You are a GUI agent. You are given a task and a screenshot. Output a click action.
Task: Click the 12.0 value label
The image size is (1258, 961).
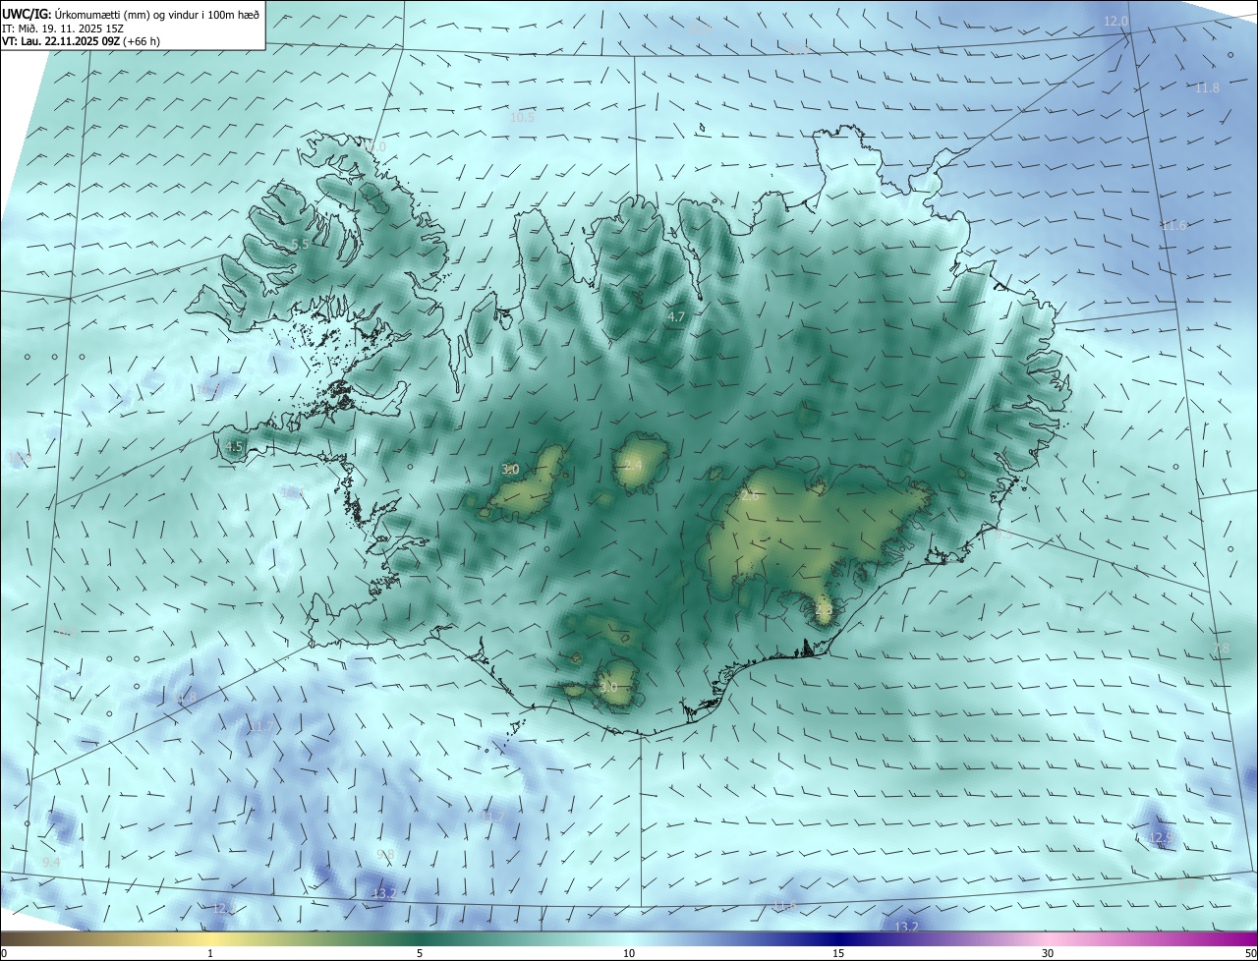[x=1115, y=21]
